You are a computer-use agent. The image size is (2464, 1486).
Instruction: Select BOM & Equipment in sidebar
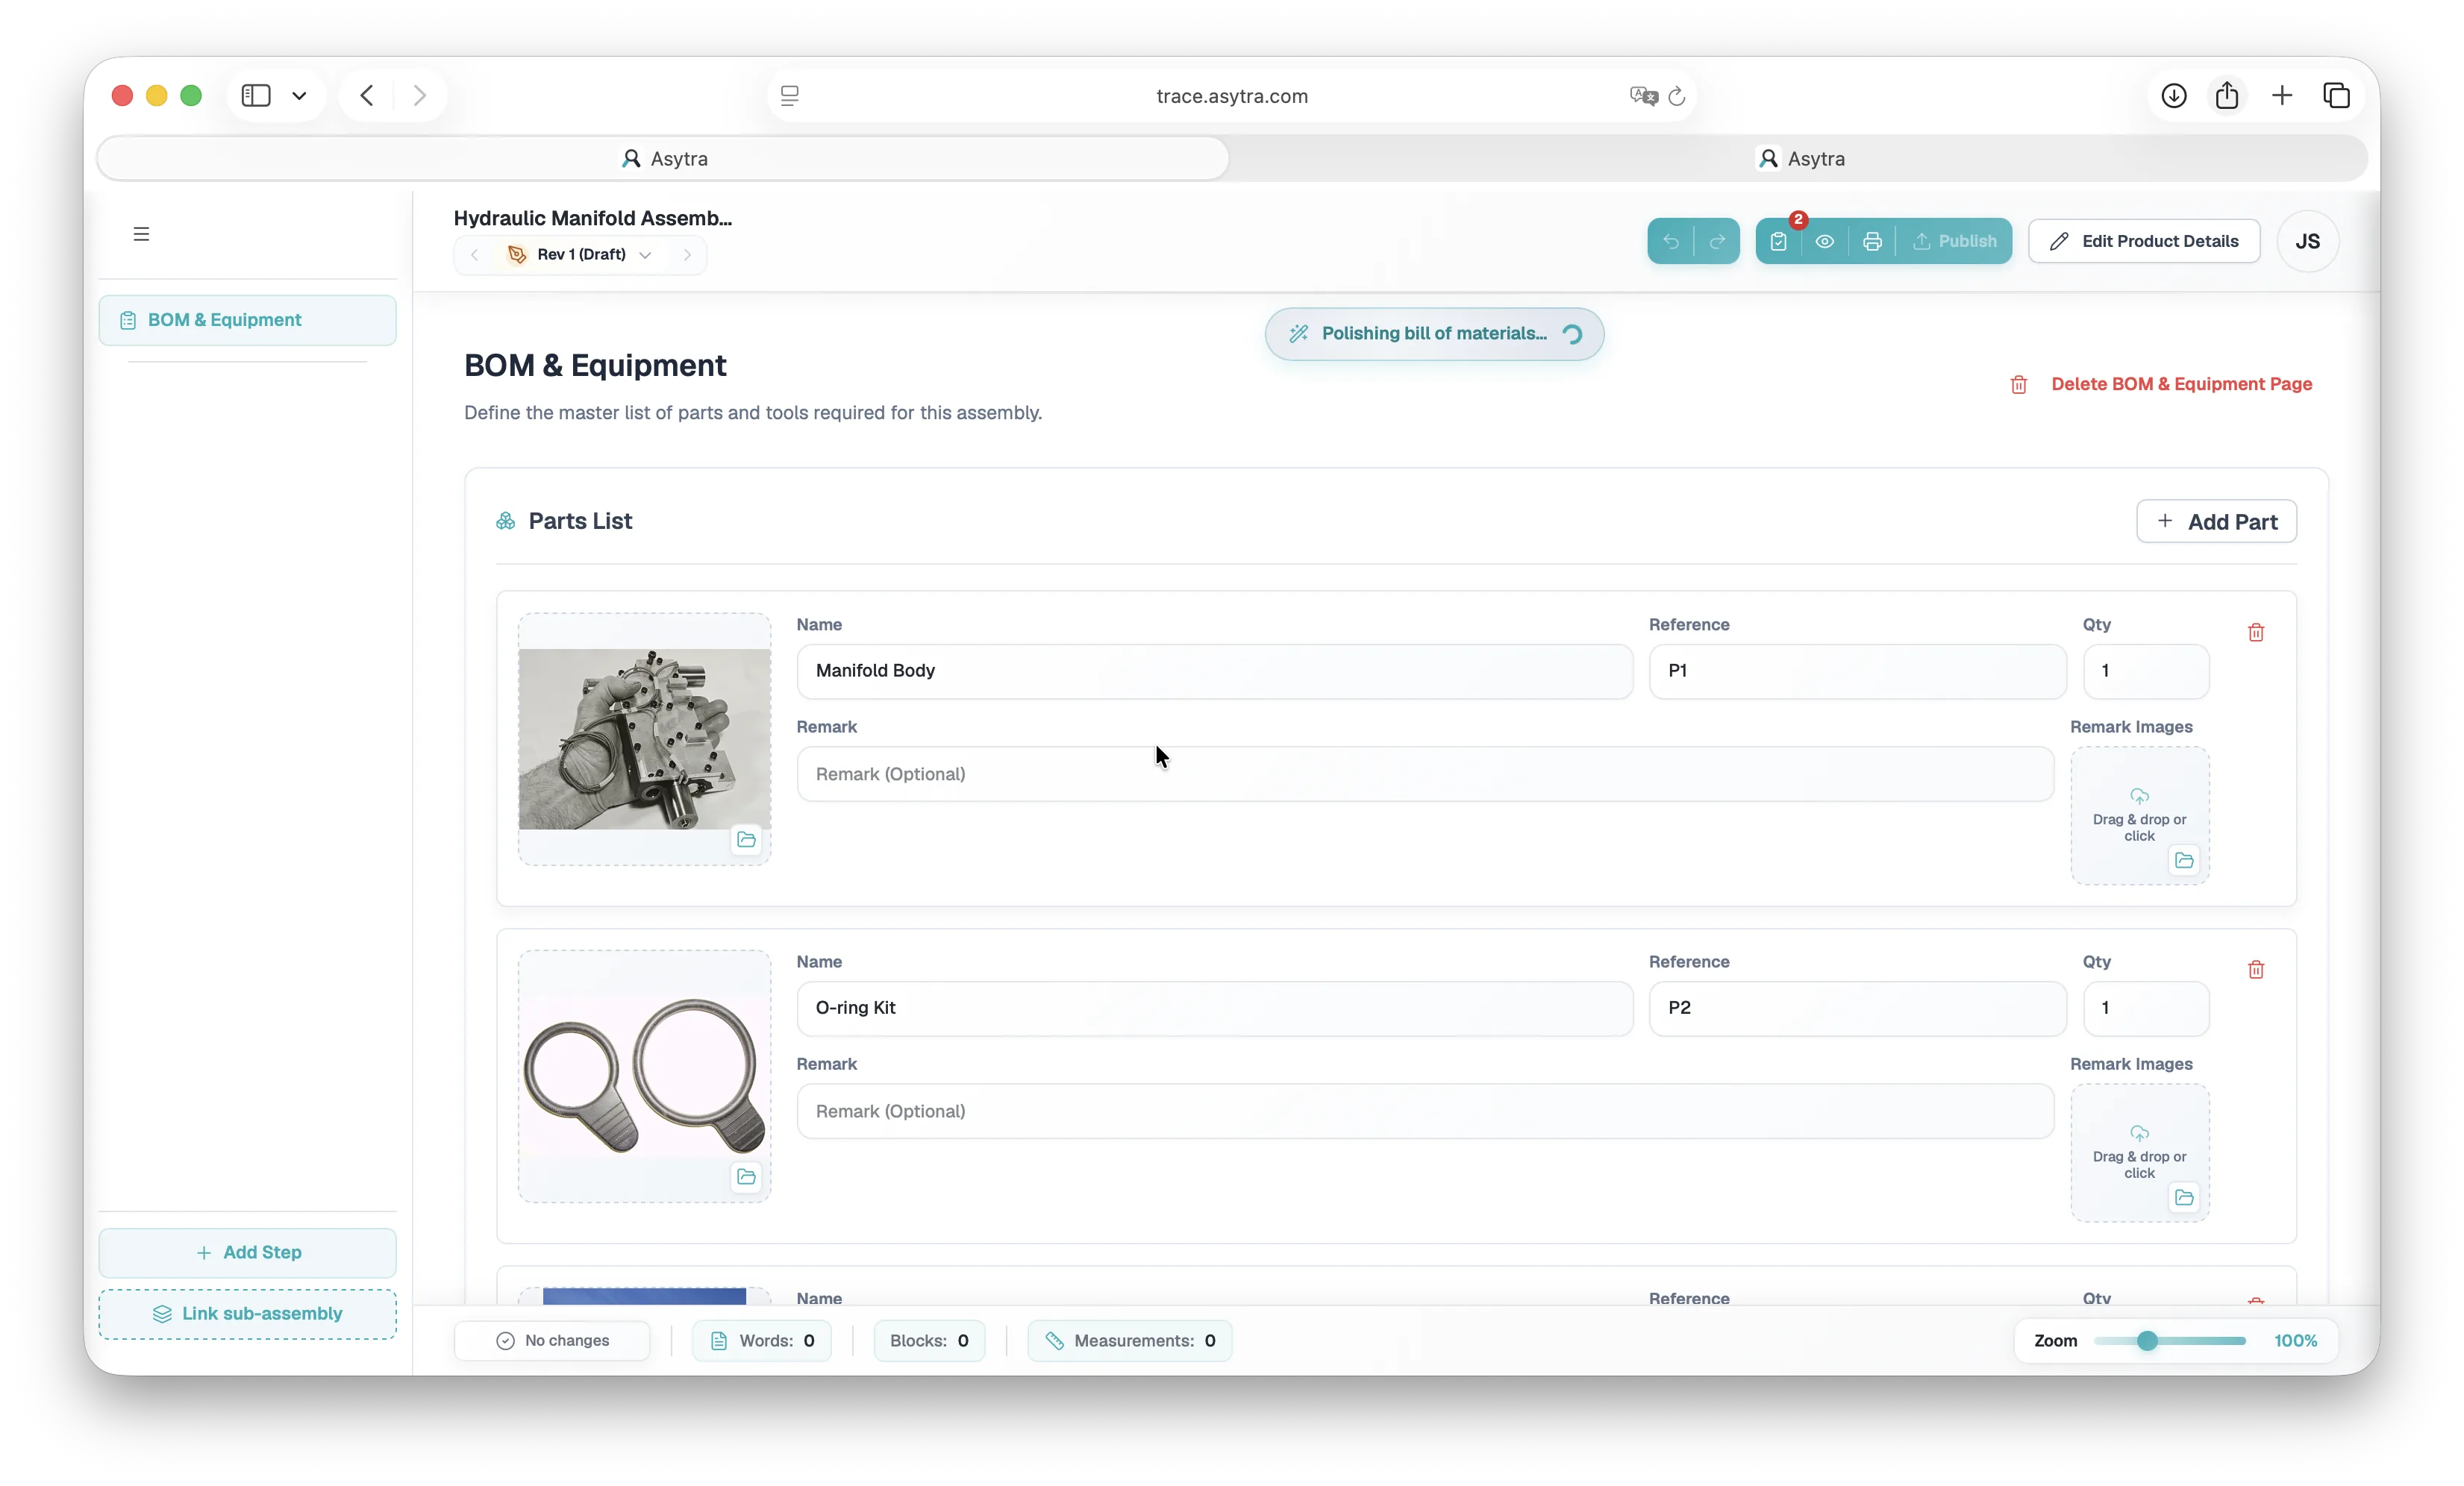247,320
